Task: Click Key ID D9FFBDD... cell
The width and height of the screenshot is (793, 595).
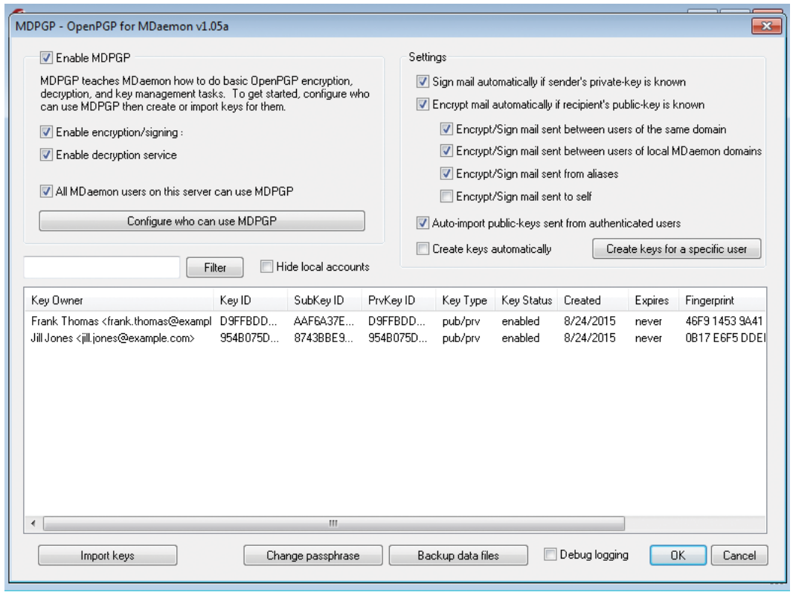Action: coord(248,321)
